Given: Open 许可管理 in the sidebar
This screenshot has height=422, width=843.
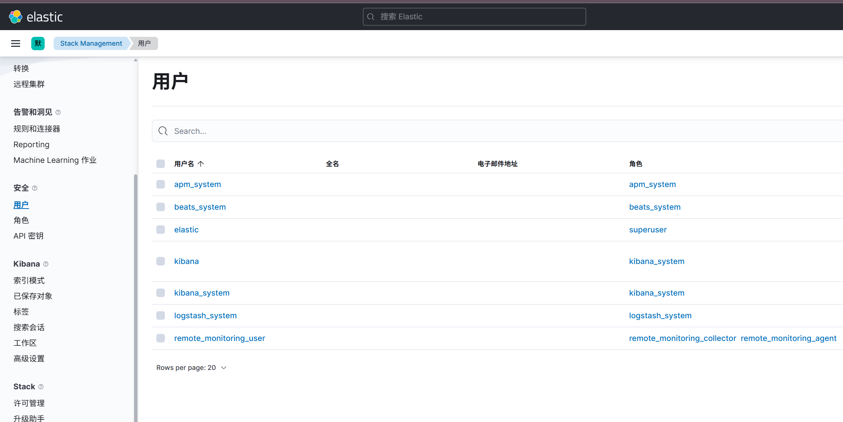Looking at the screenshot, I should [29, 403].
